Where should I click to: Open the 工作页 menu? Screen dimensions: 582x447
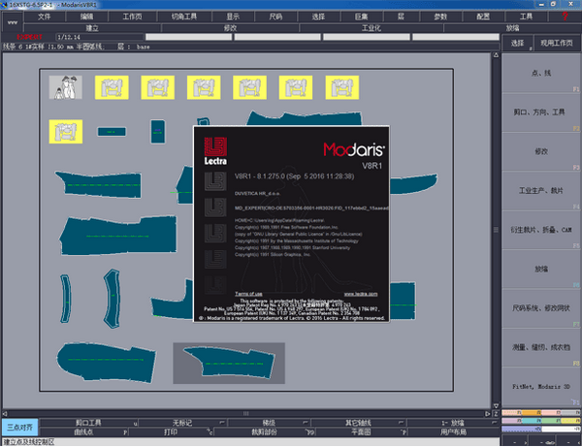132,16
